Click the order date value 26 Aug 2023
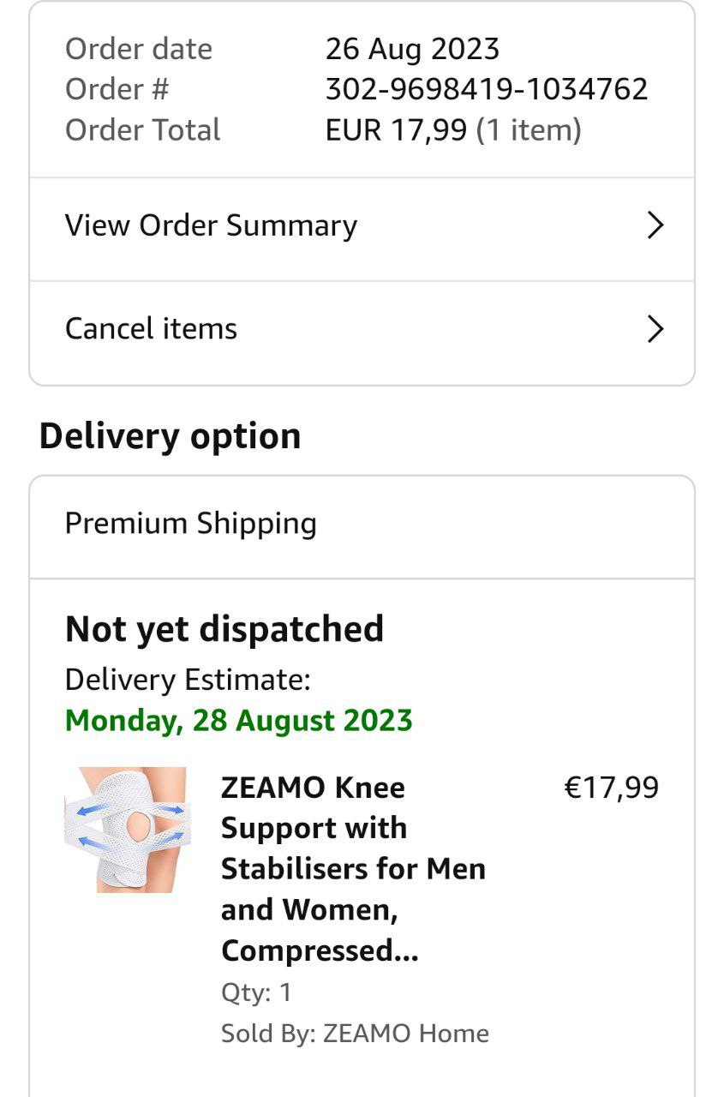The image size is (724, 1097). [x=412, y=49]
